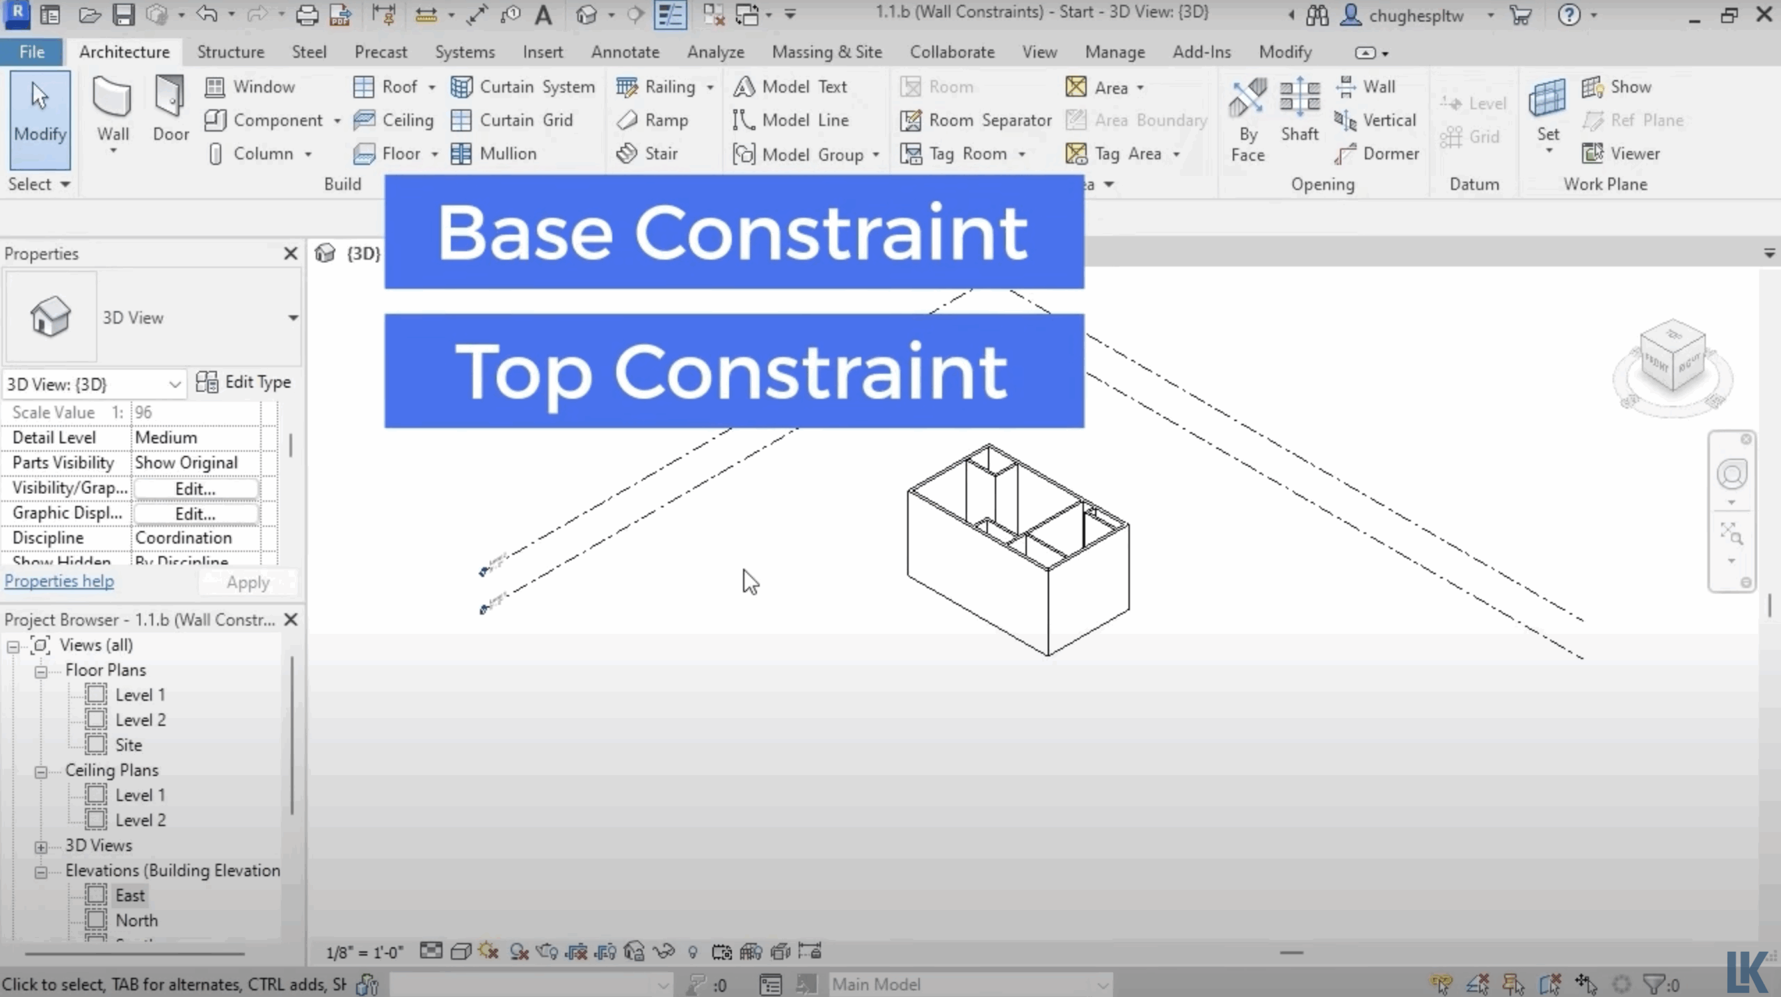Select the Door tool
The height and width of the screenshot is (997, 1781).
click(170, 104)
